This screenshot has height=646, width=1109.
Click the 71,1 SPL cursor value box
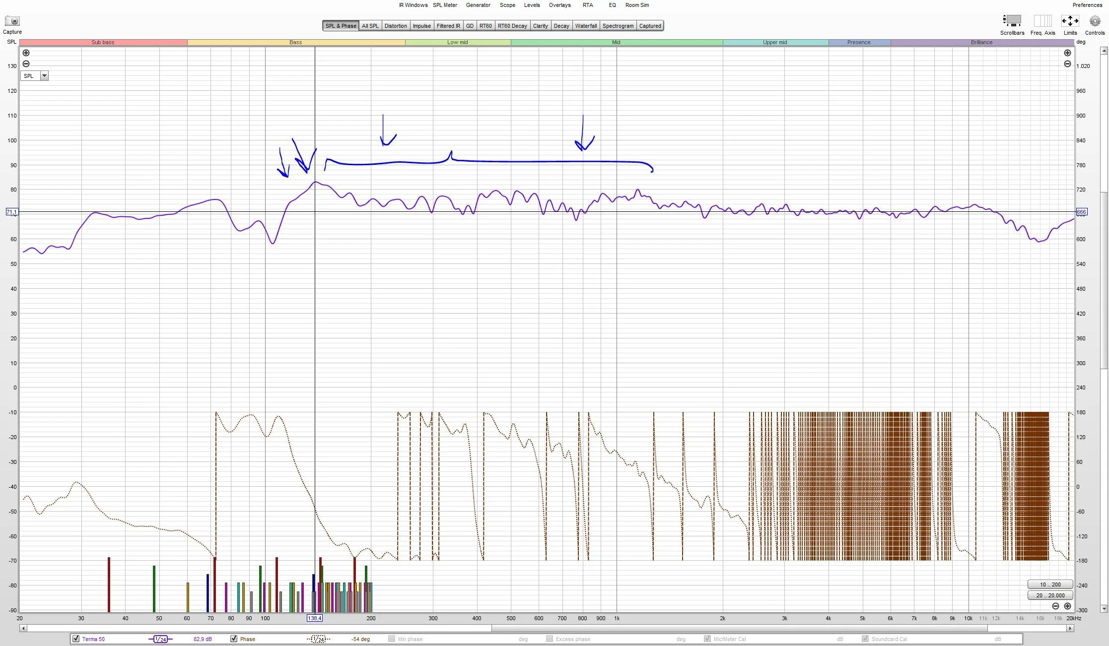click(12, 212)
